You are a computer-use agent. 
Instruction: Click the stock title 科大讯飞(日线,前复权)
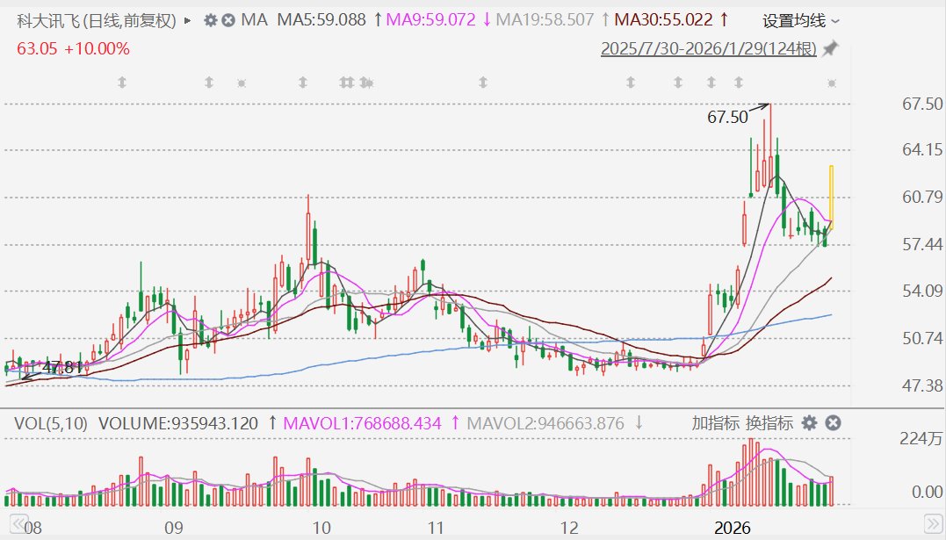point(97,21)
